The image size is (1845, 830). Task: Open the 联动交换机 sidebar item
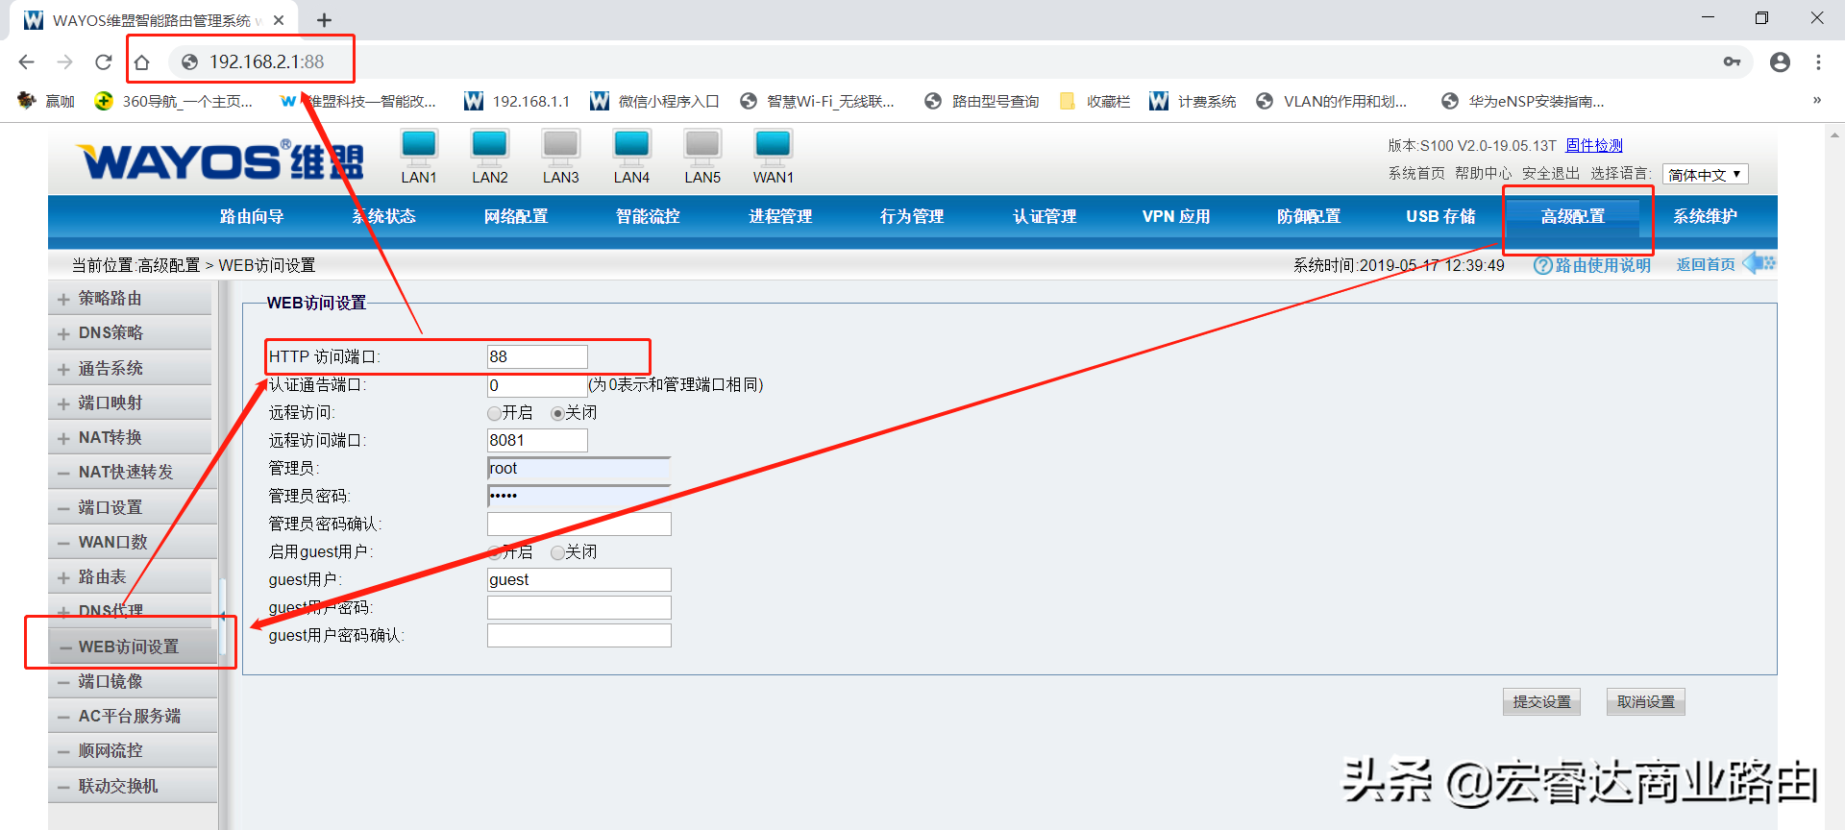pyautogui.click(x=133, y=786)
